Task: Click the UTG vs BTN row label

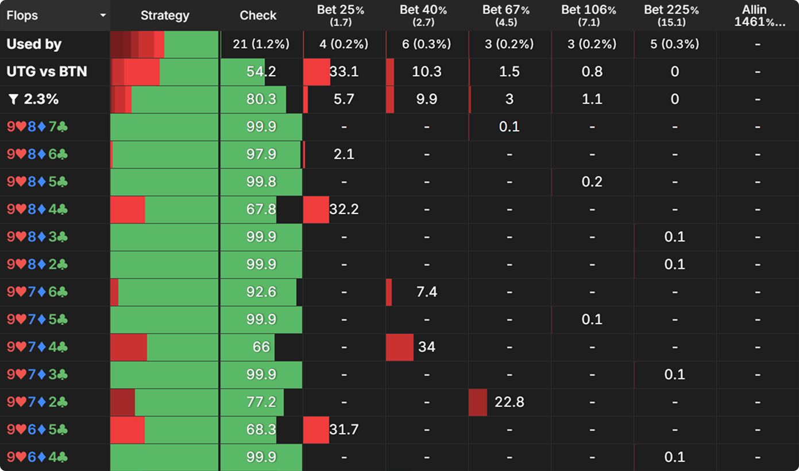Action: (47, 72)
